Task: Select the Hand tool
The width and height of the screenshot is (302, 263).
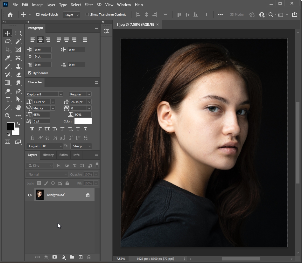Action: (x=18, y=107)
